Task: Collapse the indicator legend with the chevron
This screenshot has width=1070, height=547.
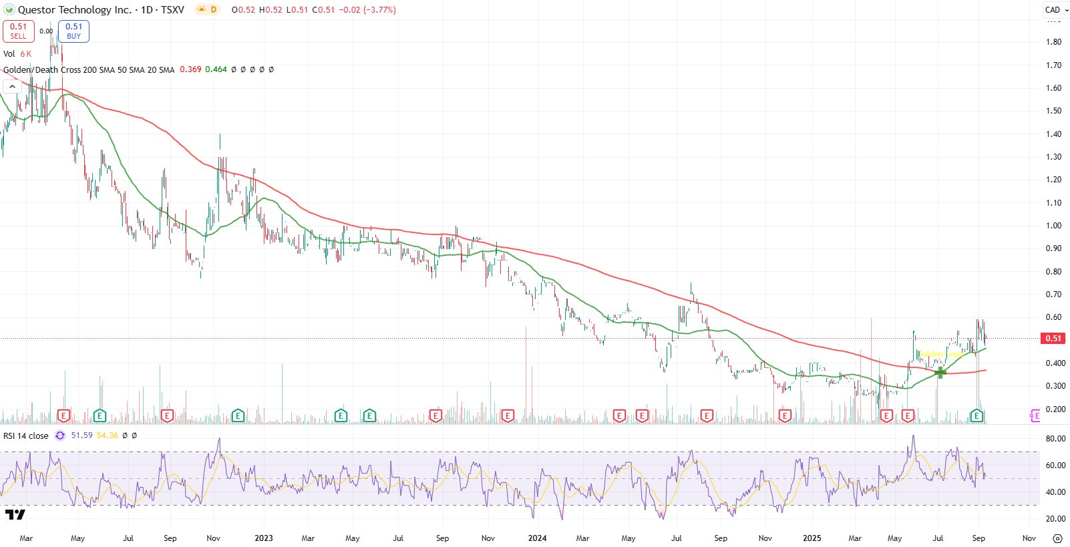Action: 12,86
